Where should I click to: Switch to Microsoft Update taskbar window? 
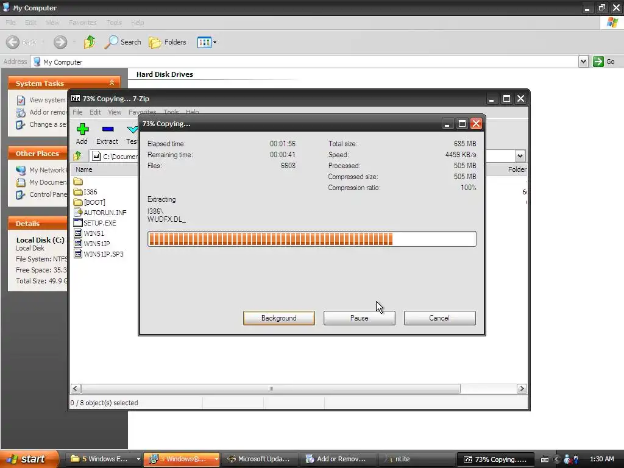260,459
